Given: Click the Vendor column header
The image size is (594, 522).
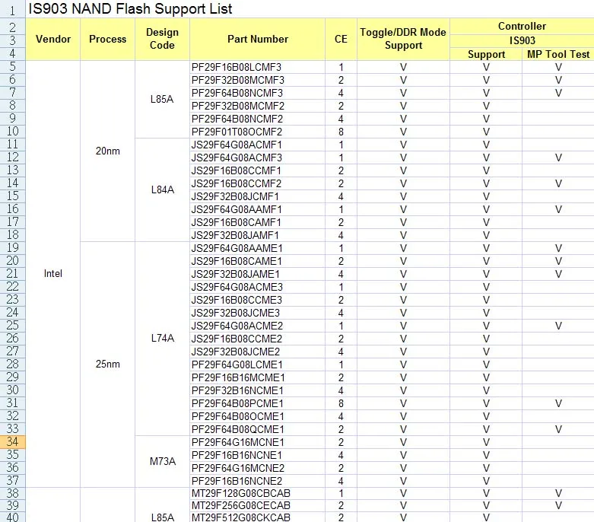Looking at the screenshot, I should (x=53, y=39).
